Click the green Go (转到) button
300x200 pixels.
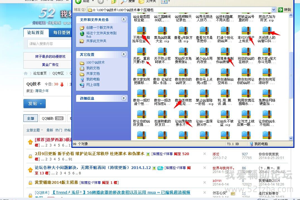284,9
